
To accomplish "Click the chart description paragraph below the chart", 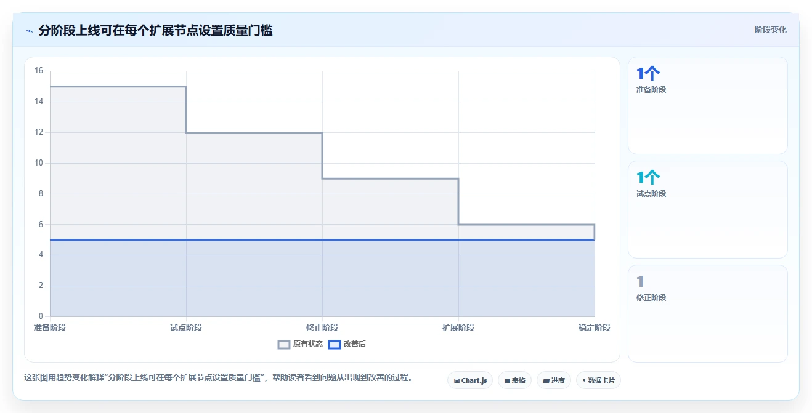I will [218, 377].
